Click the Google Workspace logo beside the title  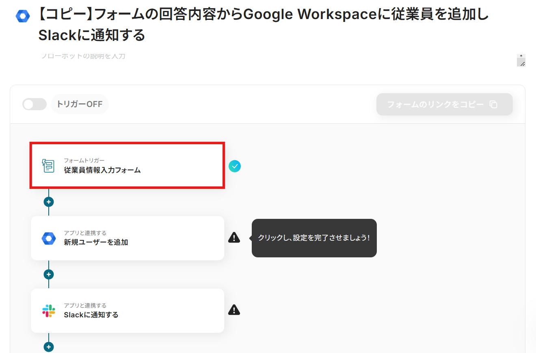click(23, 17)
